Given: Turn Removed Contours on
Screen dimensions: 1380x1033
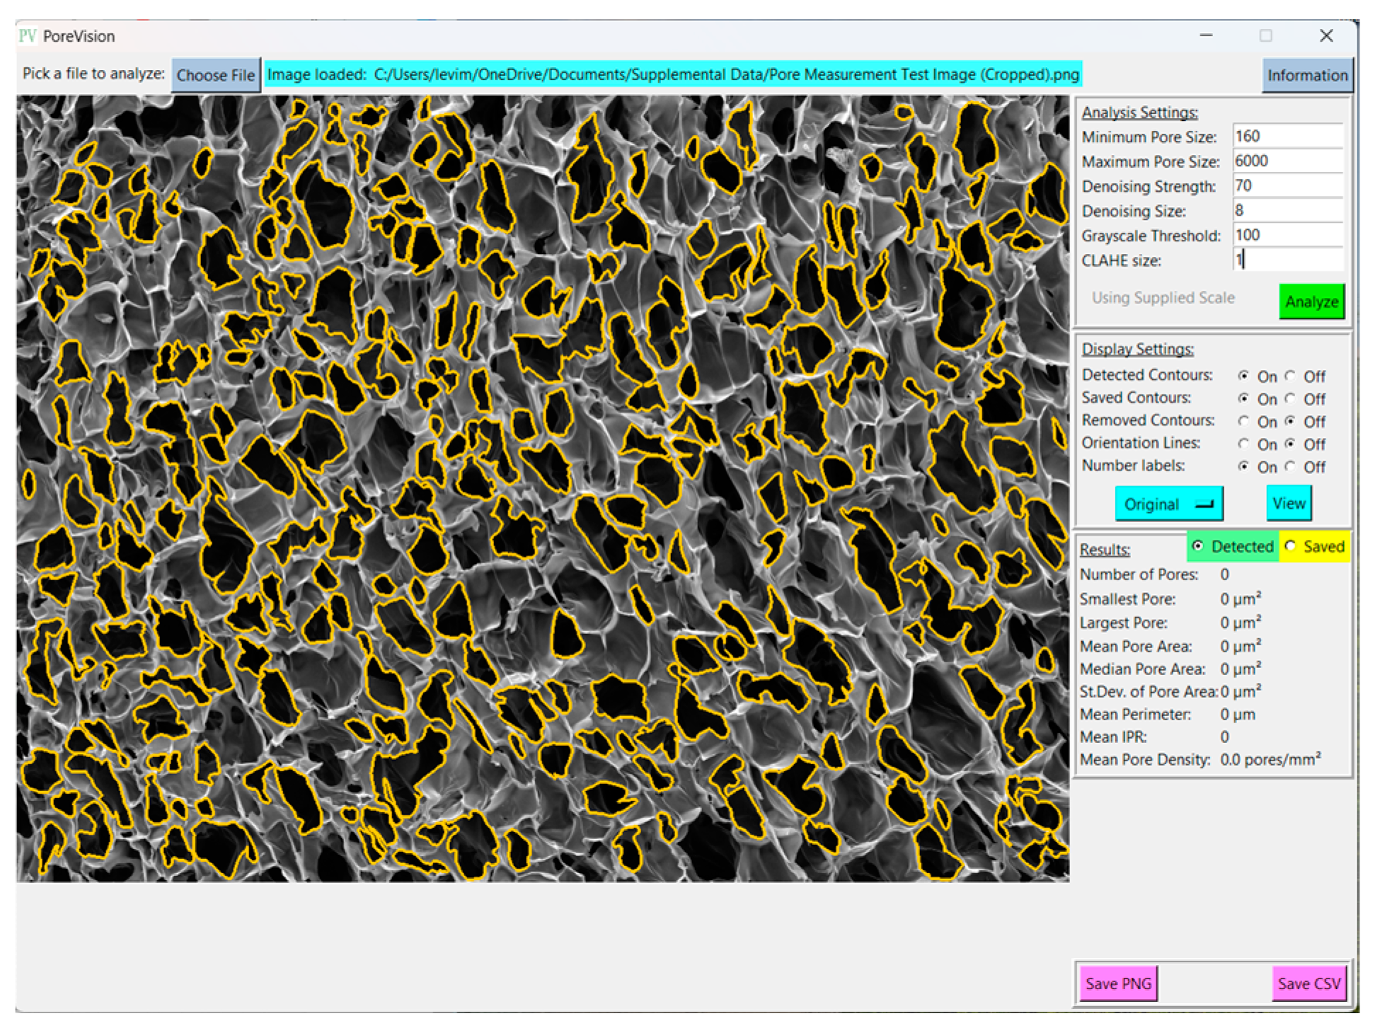Looking at the screenshot, I should pos(1243,421).
